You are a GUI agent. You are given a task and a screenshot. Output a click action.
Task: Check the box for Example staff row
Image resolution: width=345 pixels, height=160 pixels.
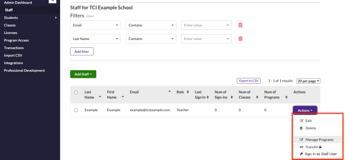click(x=76, y=110)
